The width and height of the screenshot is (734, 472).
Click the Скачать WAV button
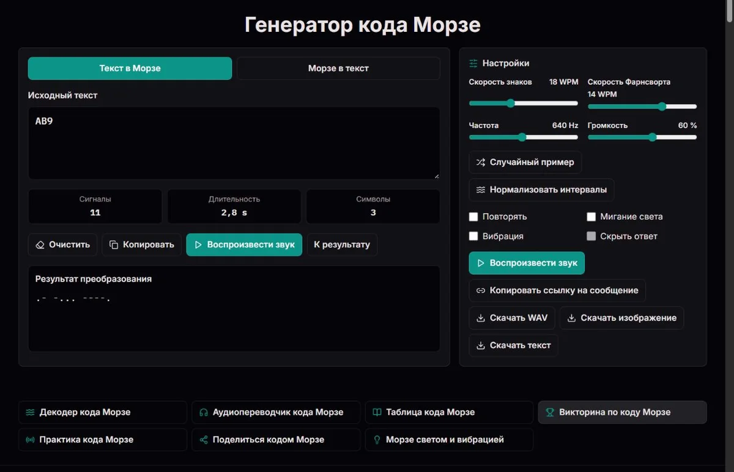click(x=512, y=318)
